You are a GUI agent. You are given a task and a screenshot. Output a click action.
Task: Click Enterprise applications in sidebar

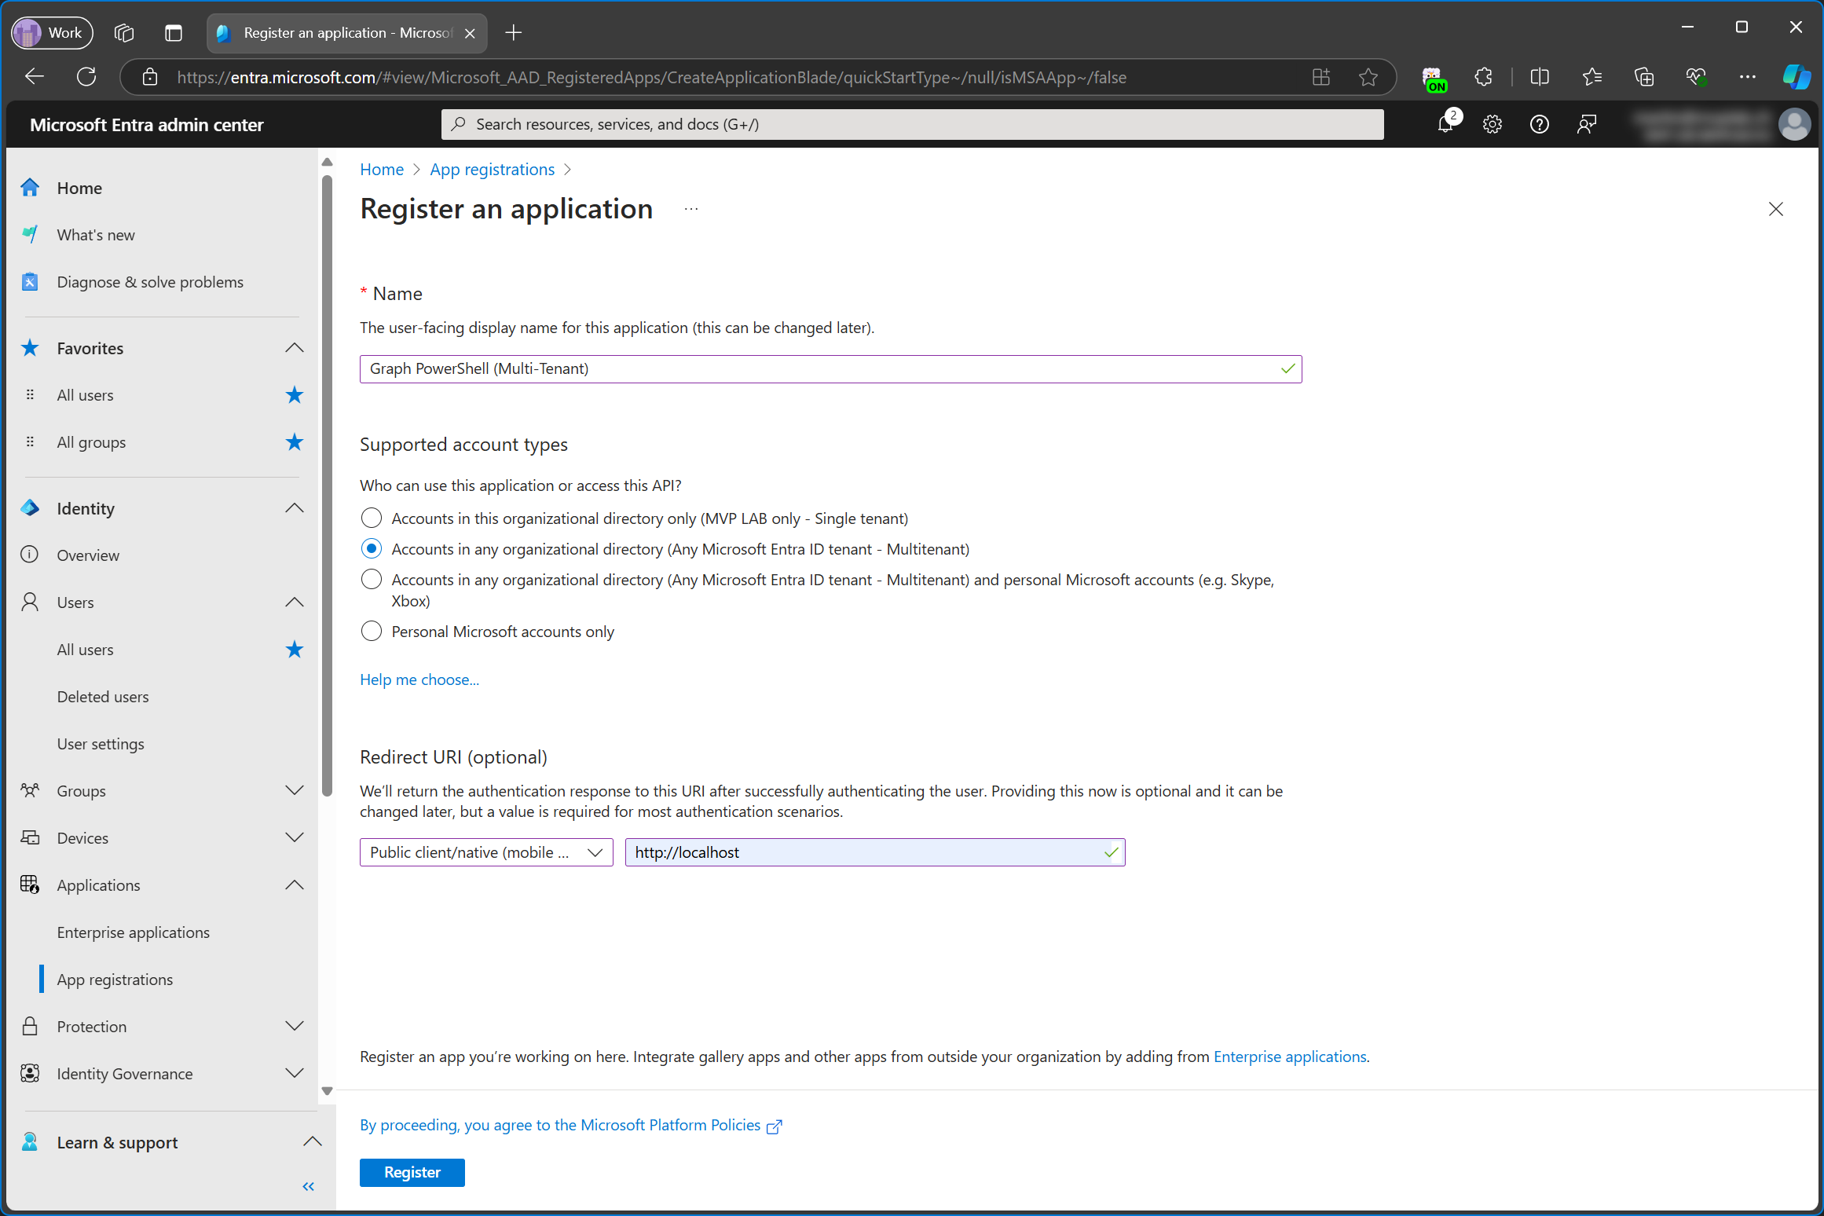click(133, 932)
